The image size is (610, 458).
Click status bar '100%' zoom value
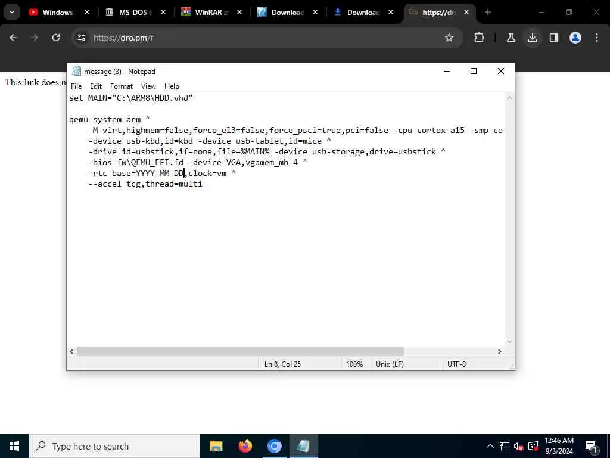coord(354,364)
